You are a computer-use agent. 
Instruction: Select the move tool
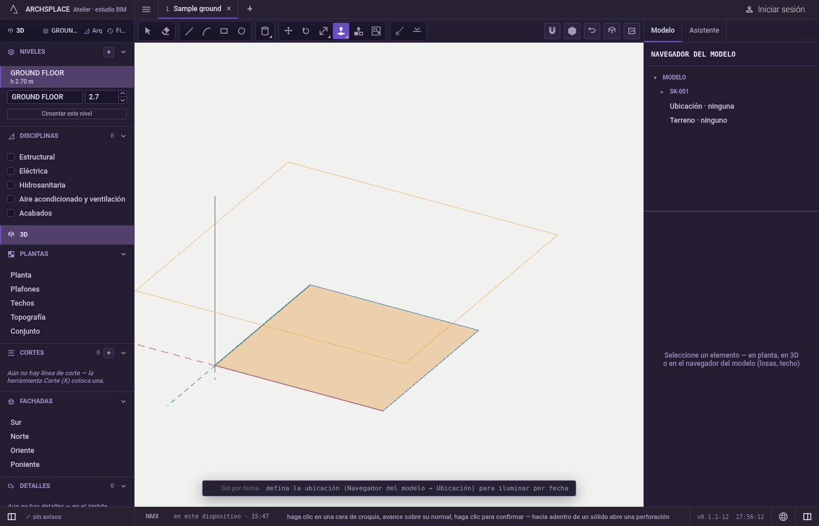pos(288,31)
